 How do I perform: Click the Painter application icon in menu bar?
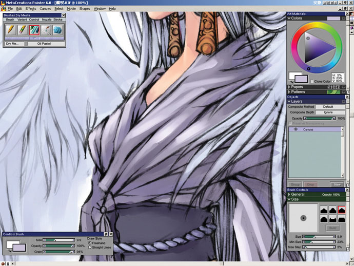tap(4, 9)
